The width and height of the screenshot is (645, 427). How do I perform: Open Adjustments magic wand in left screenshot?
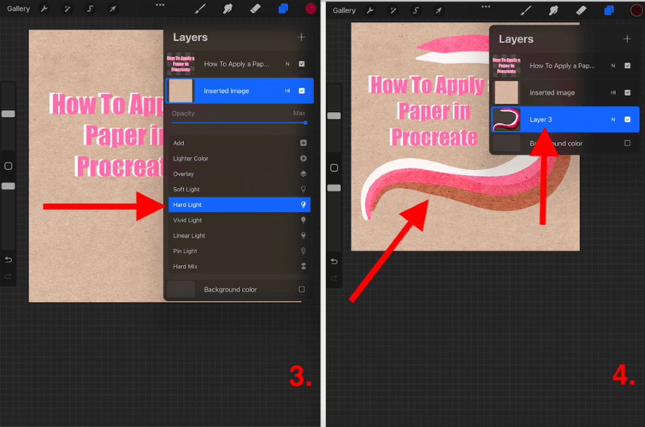[x=67, y=9]
